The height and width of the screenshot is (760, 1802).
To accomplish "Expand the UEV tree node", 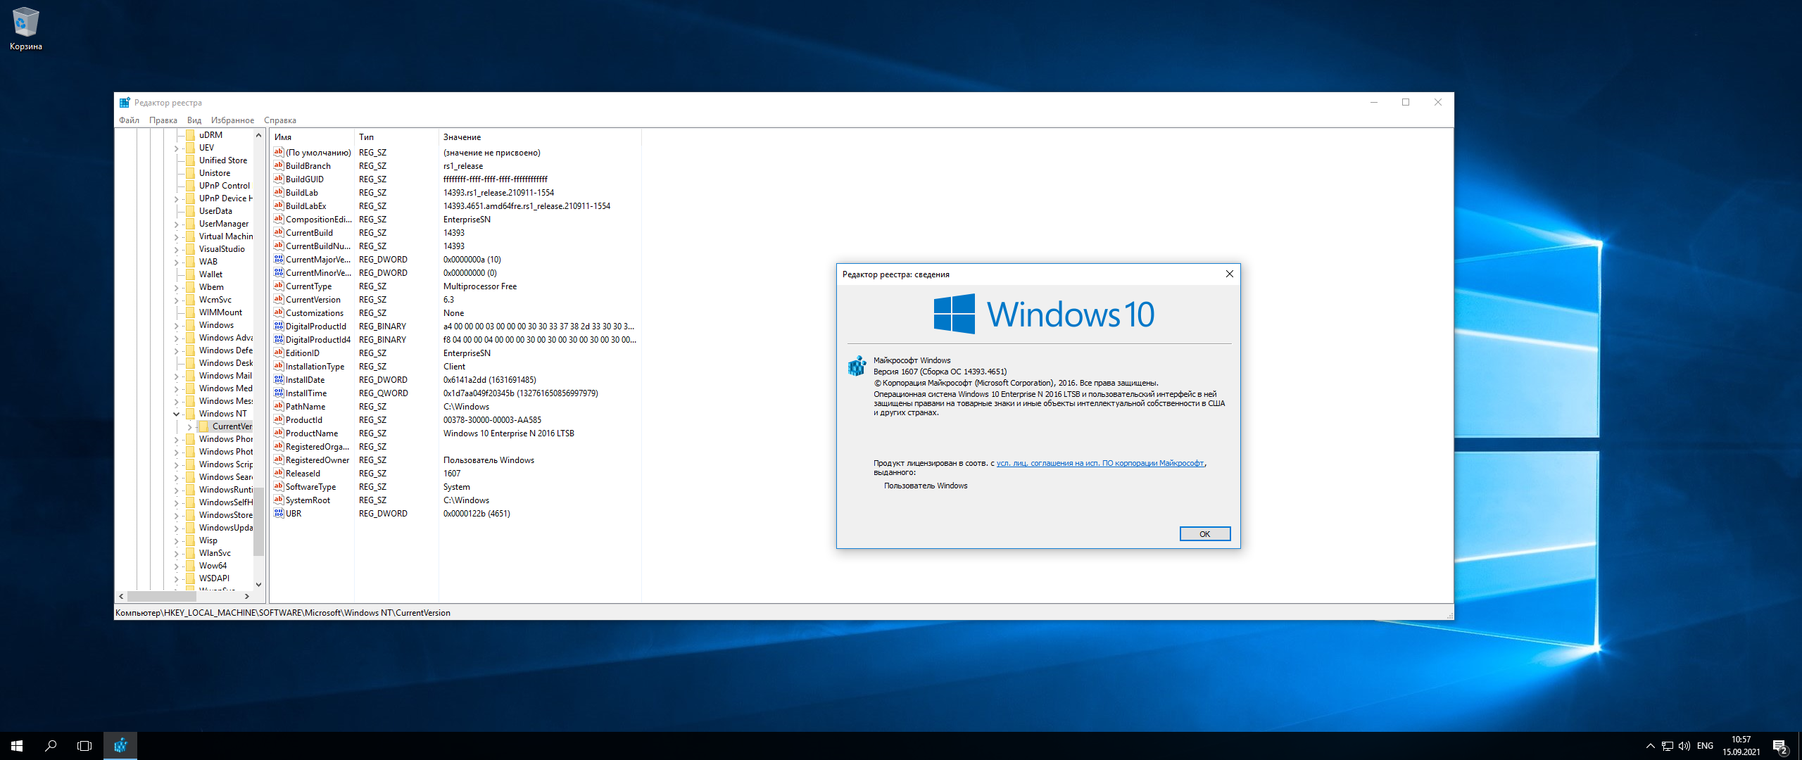I will (x=177, y=148).
